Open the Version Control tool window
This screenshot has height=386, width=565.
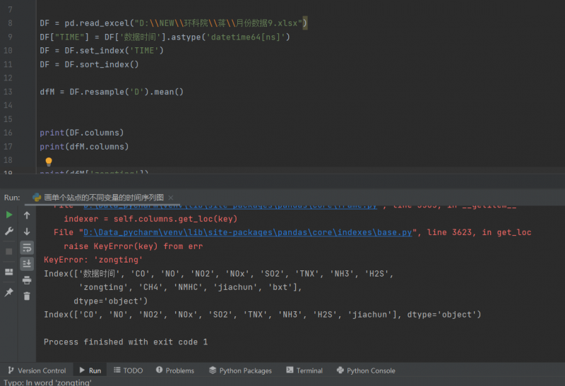36,370
